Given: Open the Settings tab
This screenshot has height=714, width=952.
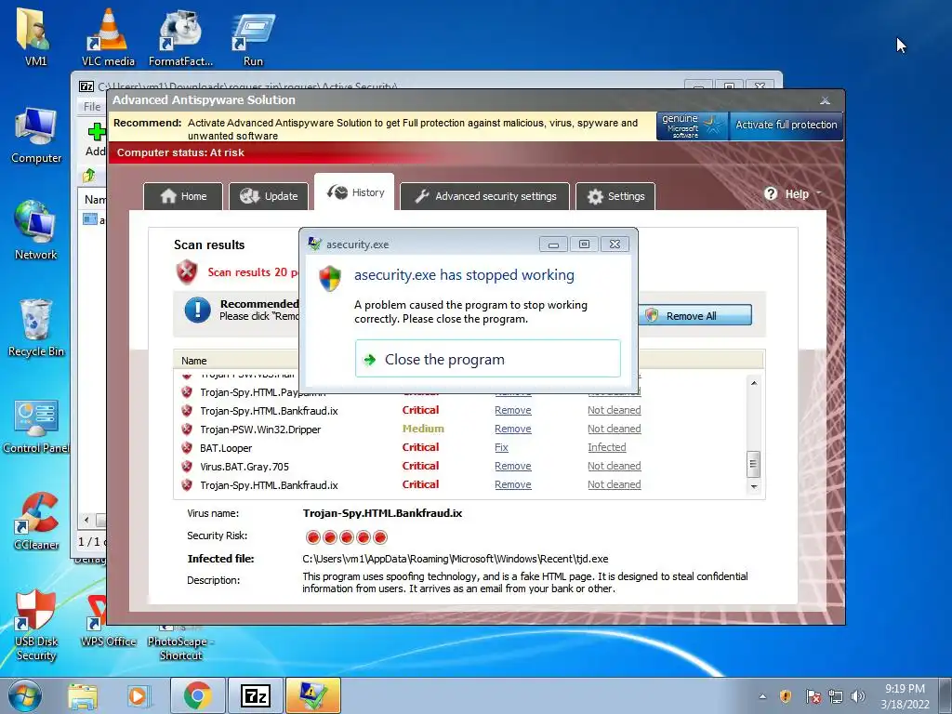Looking at the screenshot, I should click(615, 196).
